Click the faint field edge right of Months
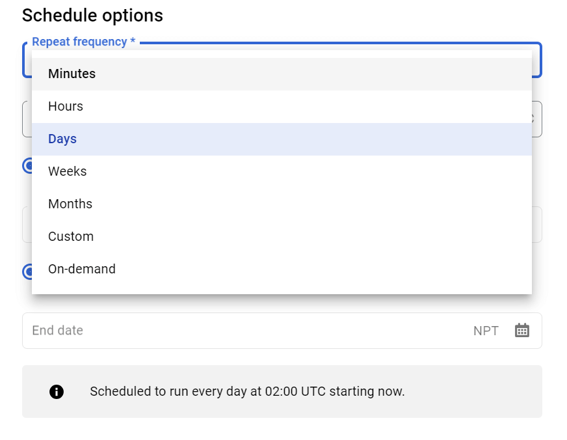Image resolution: width=567 pixels, height=440 pixels. [537, 225]
